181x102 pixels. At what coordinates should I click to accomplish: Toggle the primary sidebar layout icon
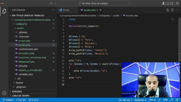tap(164, 3)
